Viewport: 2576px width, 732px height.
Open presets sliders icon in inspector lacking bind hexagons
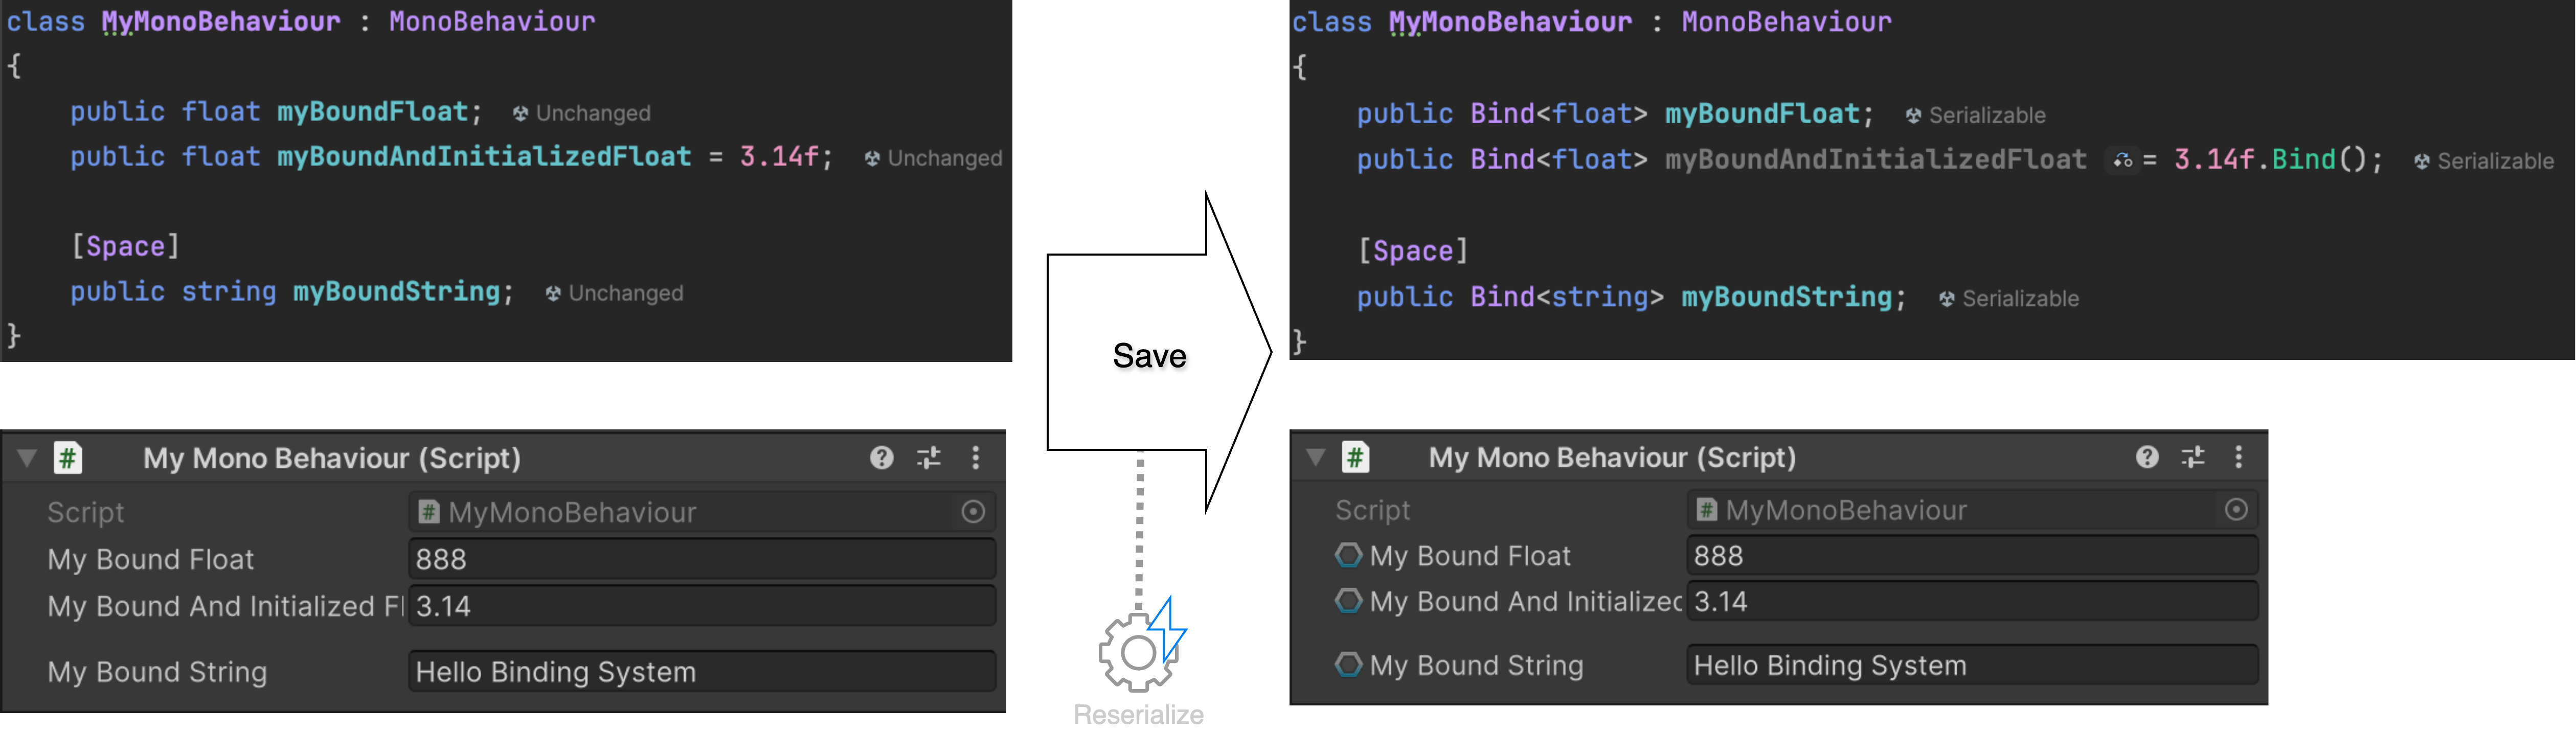pyautogui.click(x=928, y=458)
